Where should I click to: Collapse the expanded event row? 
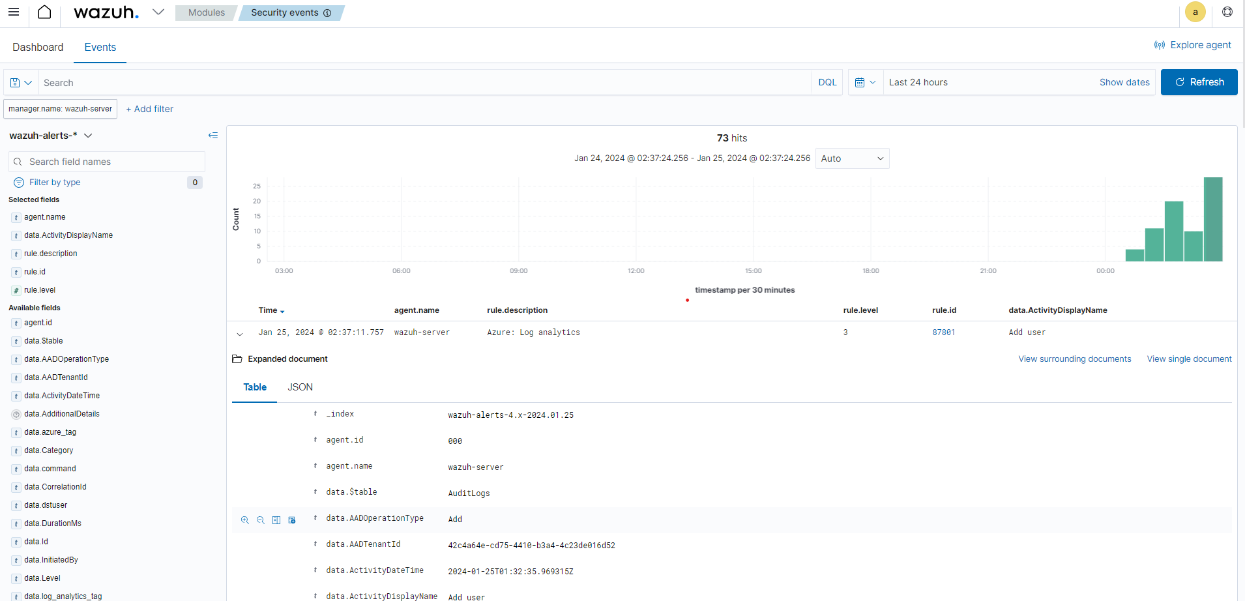240,334
